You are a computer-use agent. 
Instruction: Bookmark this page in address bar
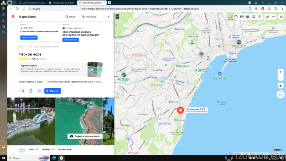pyautogui.click(x=250, y=9)
